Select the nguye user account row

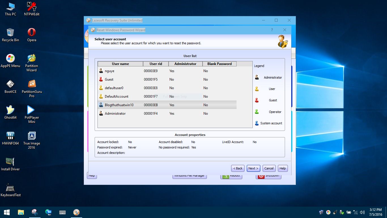click(167, 71)
